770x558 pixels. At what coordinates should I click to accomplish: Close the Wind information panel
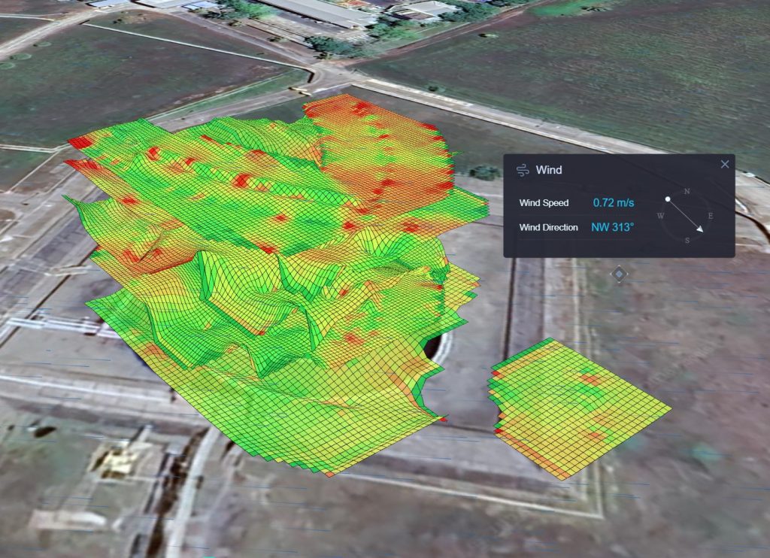(x=726, y=164)
